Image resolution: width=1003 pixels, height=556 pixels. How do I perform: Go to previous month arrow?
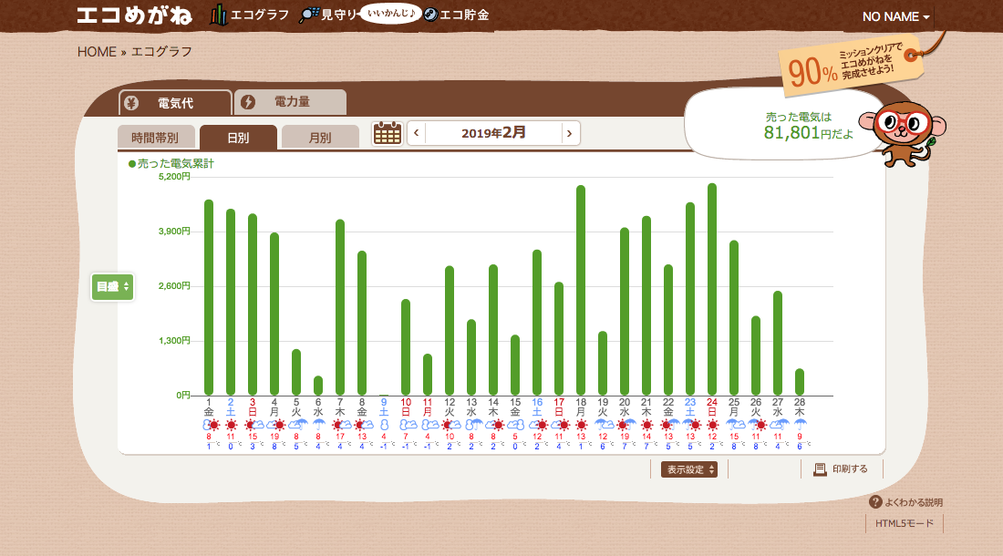click(417, 133)
